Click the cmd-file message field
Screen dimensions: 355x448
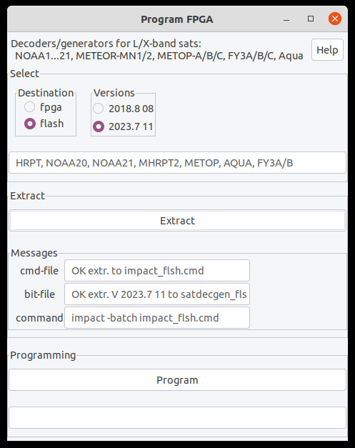point(157,271)
